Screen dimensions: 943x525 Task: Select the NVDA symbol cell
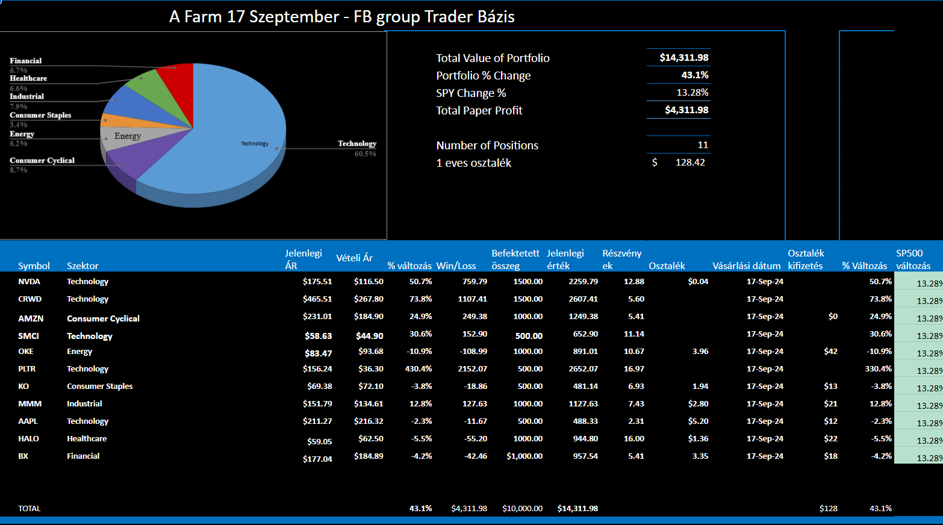click(x=29, y=282)
